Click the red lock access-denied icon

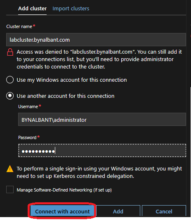coord(10,52)
